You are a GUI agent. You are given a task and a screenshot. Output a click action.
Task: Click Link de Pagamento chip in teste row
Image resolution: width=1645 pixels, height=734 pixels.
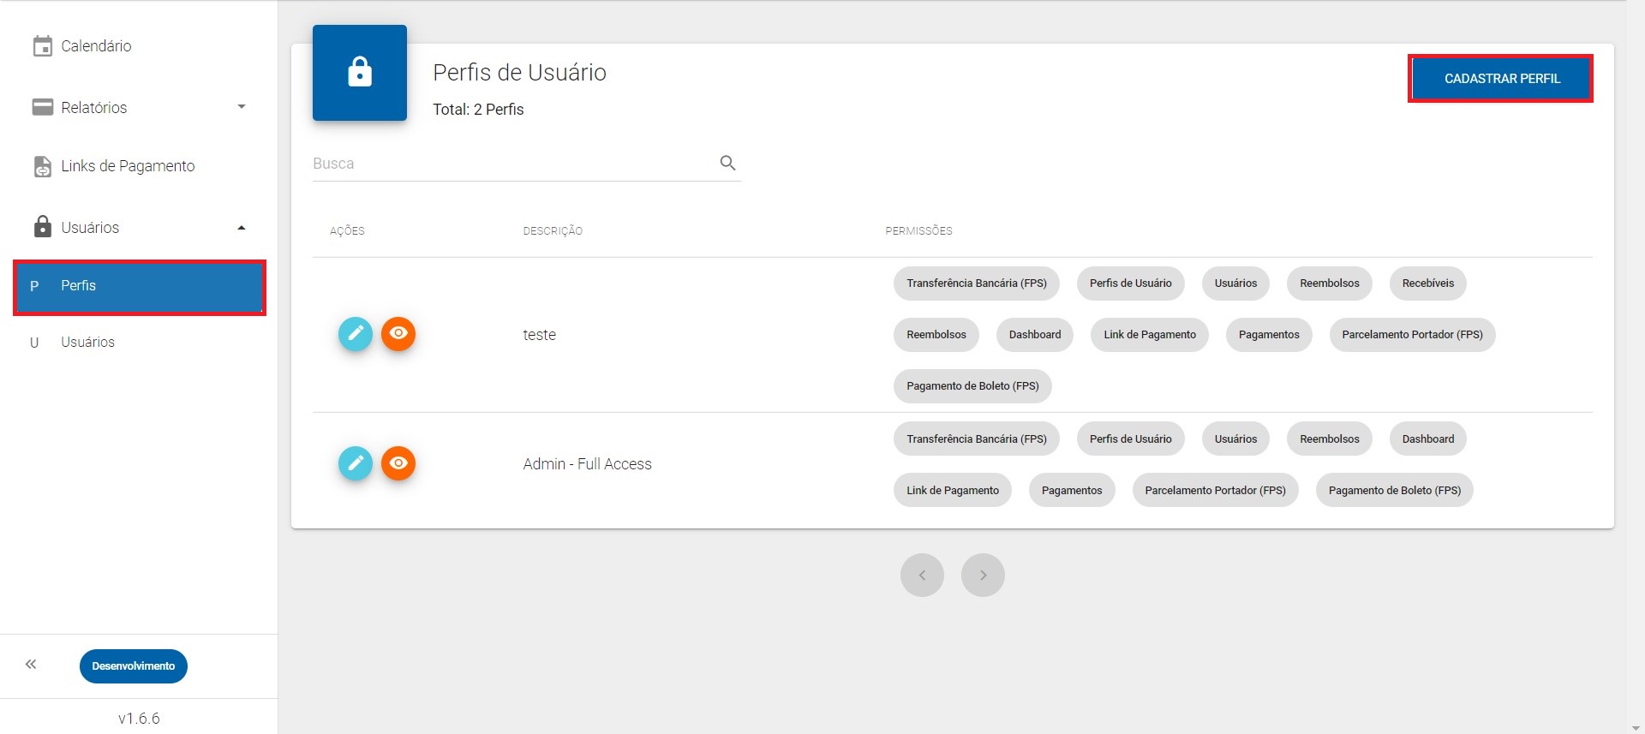[1150, 335]
